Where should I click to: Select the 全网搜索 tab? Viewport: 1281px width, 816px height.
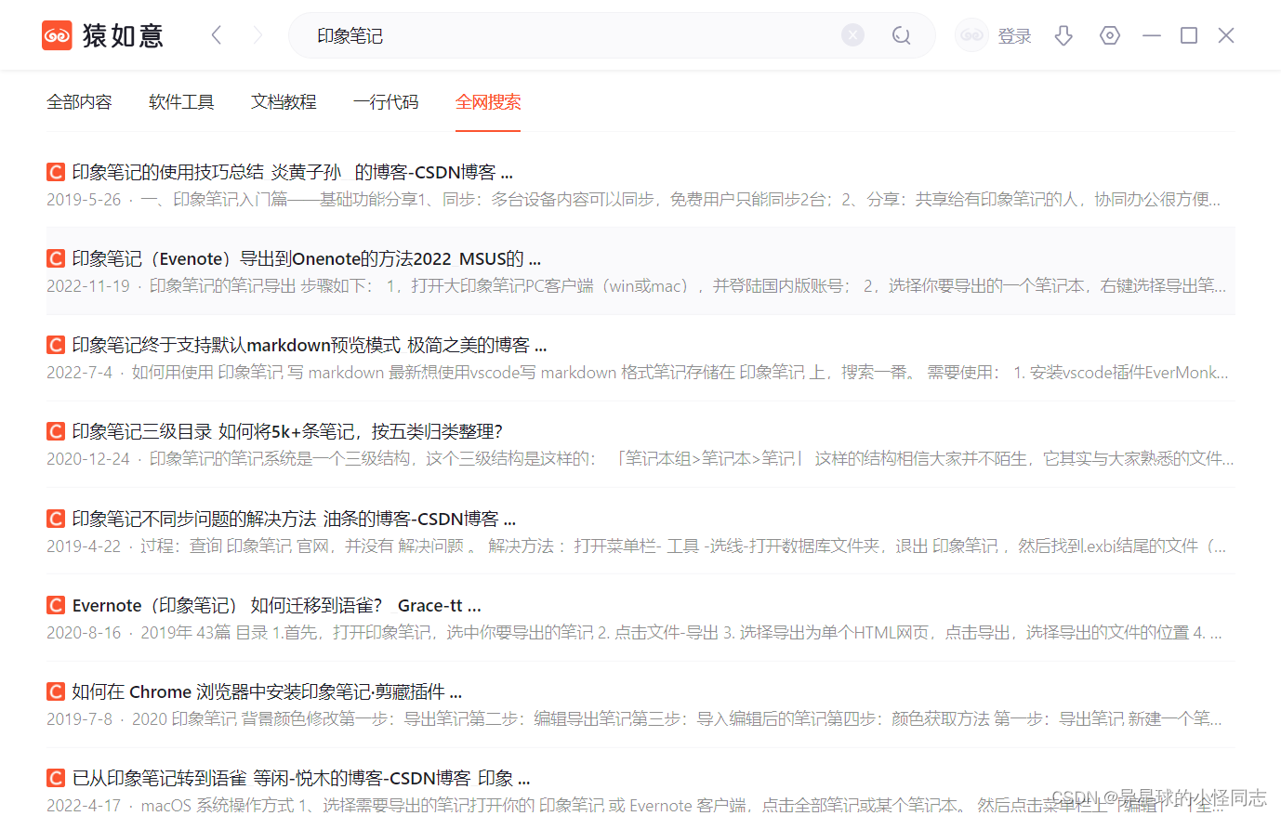click(x=488, y=102)
